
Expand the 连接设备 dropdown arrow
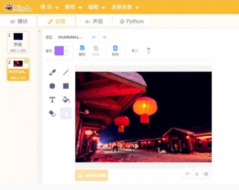[137, 8]
